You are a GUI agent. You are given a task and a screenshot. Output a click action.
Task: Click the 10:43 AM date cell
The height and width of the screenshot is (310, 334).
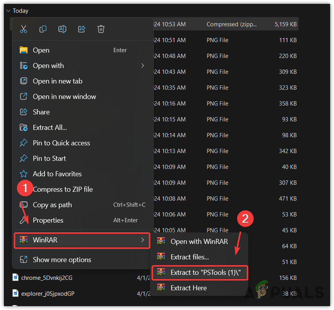point(170,72)
